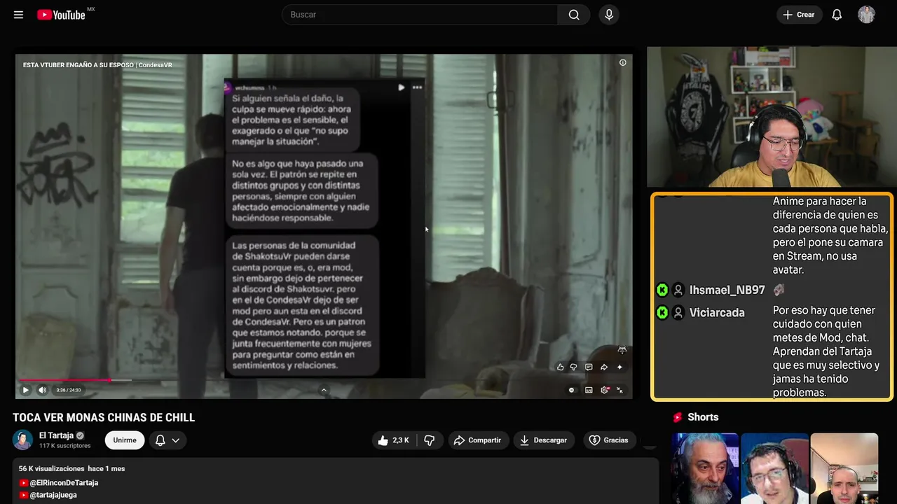This screenshot has width=897, height=504.
Task: Dislike the video from the player overlay
Action: 573,367
